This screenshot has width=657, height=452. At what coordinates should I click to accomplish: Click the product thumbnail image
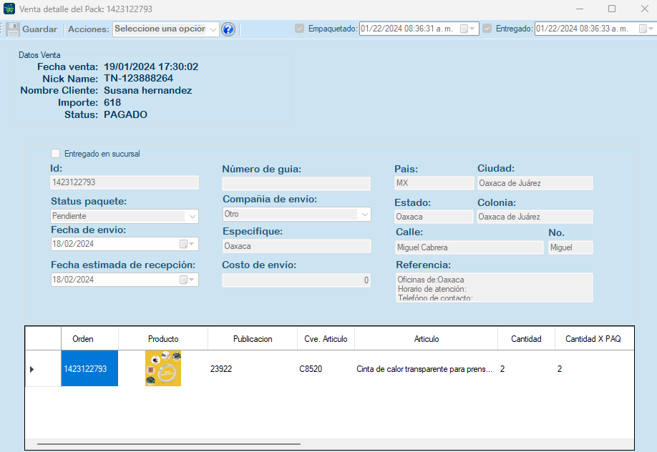pos(163,368)
